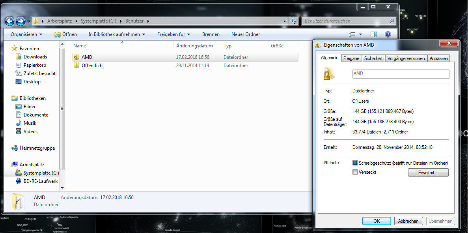Click Systemplatte (C:) in the address breadcrumb

point(98,21)
